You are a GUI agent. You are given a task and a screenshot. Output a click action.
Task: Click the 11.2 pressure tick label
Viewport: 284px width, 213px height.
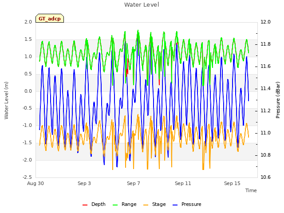265,110
